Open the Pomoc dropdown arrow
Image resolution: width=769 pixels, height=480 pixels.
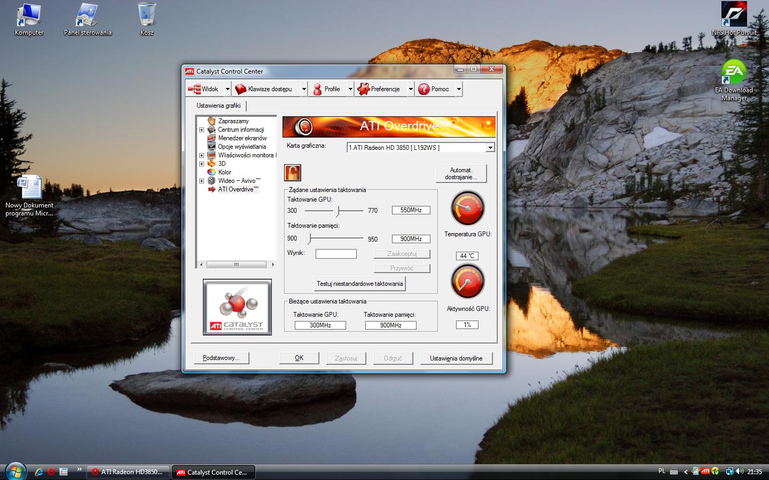click(459, 89)
